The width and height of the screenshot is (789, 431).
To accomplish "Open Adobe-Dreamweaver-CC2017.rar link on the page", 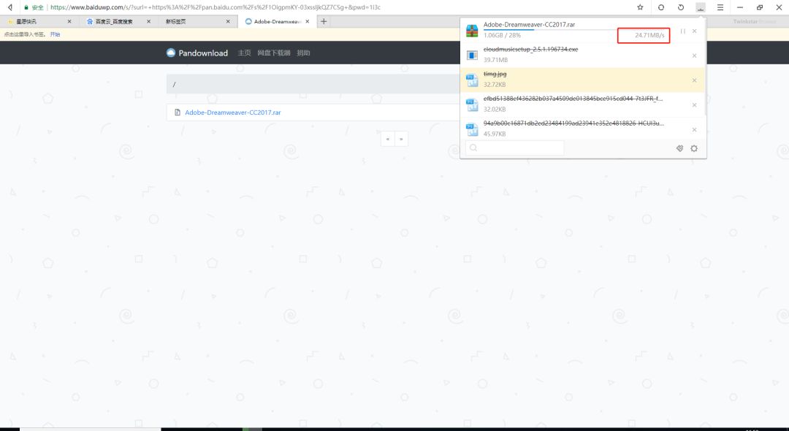I will click(x=232, y=112).
